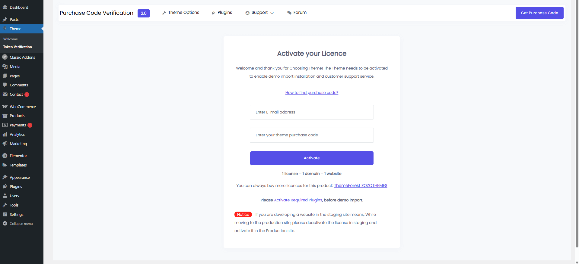Click the Tools wrench icon

point(5,205)
